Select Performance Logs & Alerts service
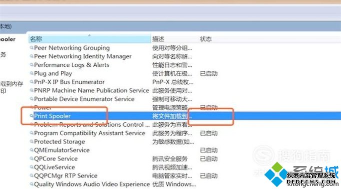The height and width of the screenshot is (189, 341). click(x=71, y=65)
